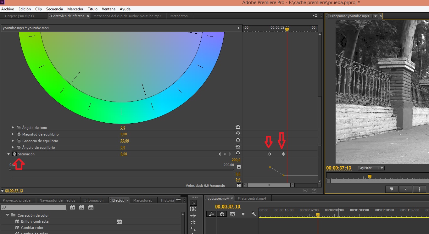This screenshot has height=234, width=429.
Task: Open the Ventana menu
Action: (x=108, y=9)
